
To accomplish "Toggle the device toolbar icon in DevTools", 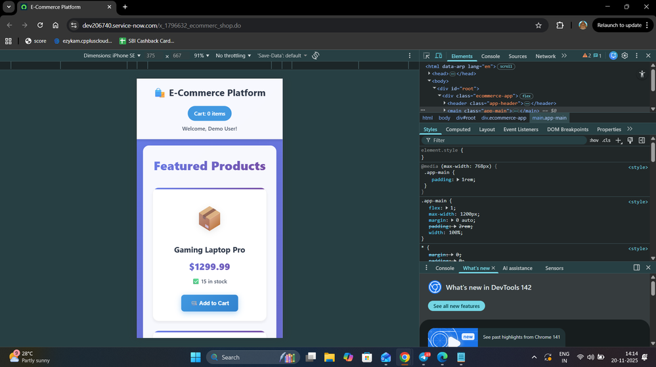I will pyautogui.click(x=439, y=56).
